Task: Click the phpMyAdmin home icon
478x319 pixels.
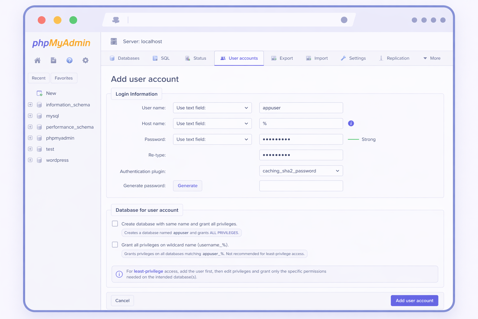Action: (37, 60)
